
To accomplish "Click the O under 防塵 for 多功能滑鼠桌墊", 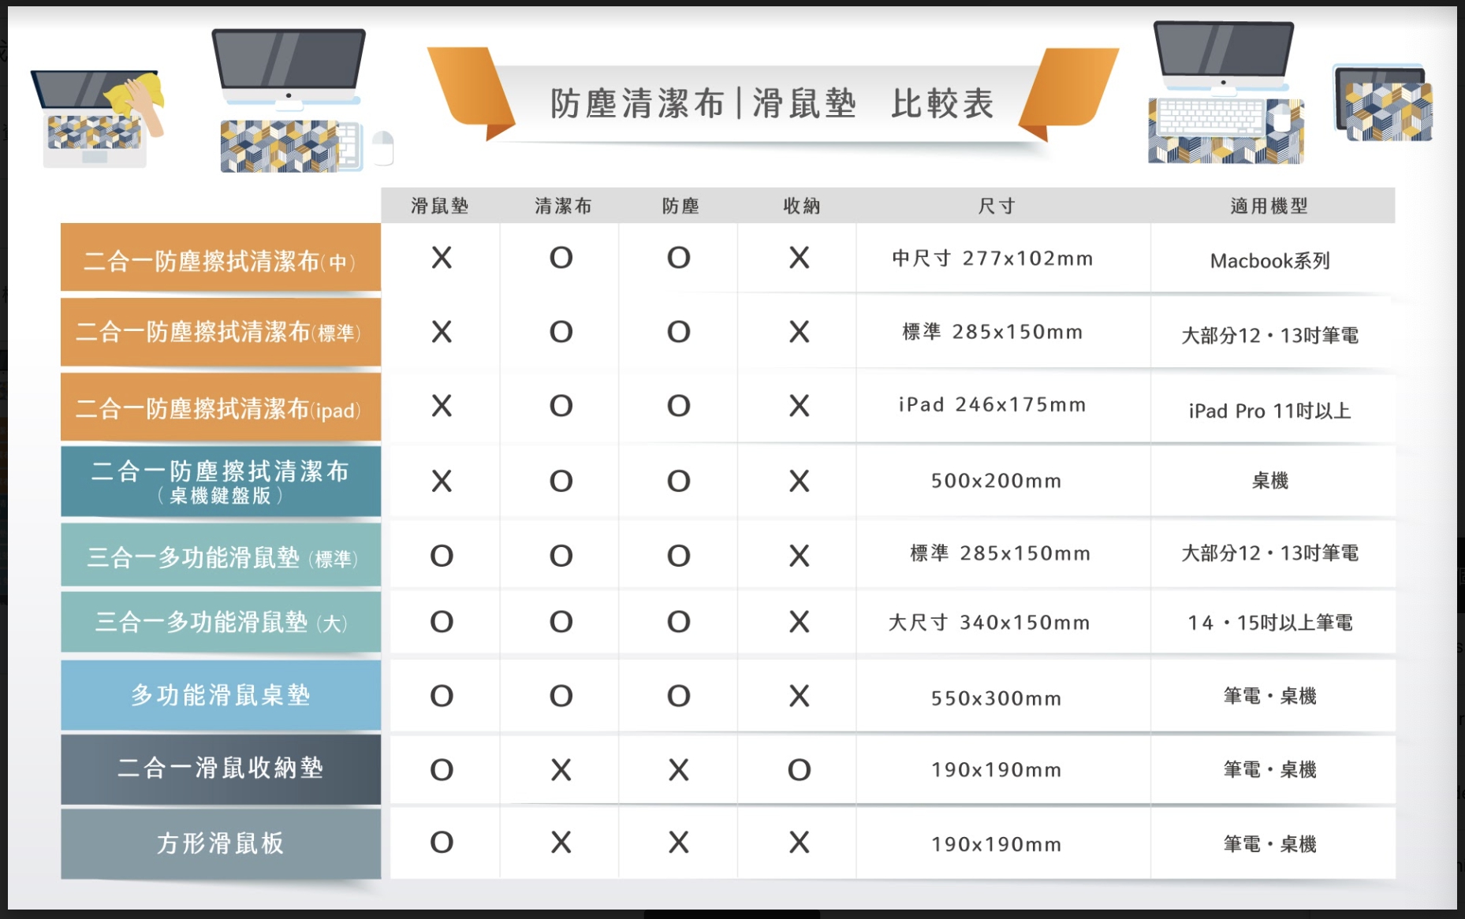I will pyautogui.click(x=678, y=696).
